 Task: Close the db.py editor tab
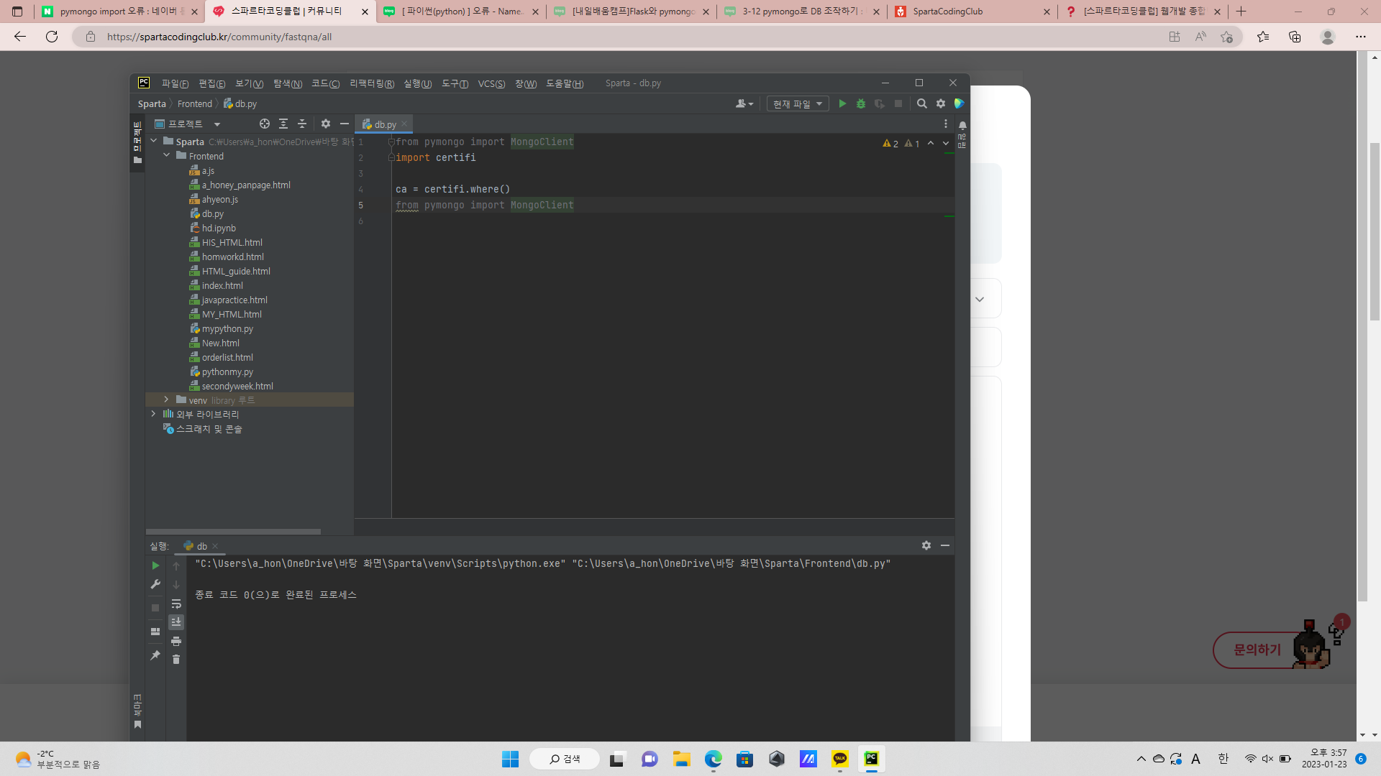[404, 124]
